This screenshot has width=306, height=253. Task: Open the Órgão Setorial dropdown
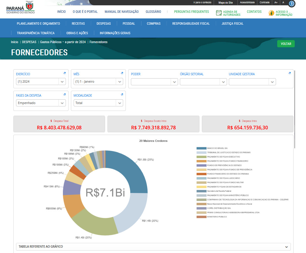(x=203, y=82)
